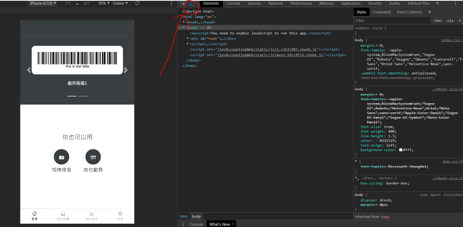
Task: Click second carousel indicator dash
Action: (x=83, y=96)
